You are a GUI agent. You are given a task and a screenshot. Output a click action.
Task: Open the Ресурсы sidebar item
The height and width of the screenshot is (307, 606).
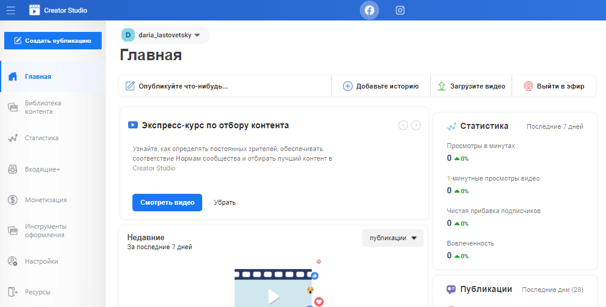[53, 292]
